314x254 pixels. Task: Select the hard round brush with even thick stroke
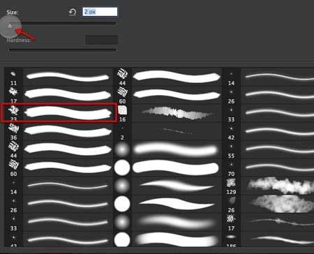coord(167,167)
